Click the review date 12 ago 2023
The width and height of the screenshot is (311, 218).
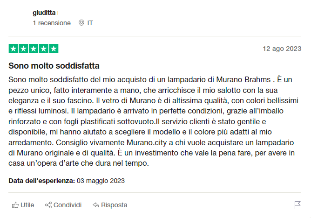(x=282, y=49)
